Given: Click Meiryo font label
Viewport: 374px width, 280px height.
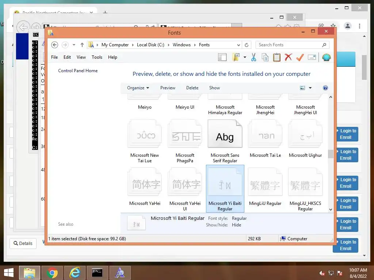Looking at the screenshot, I should point(145,107).
